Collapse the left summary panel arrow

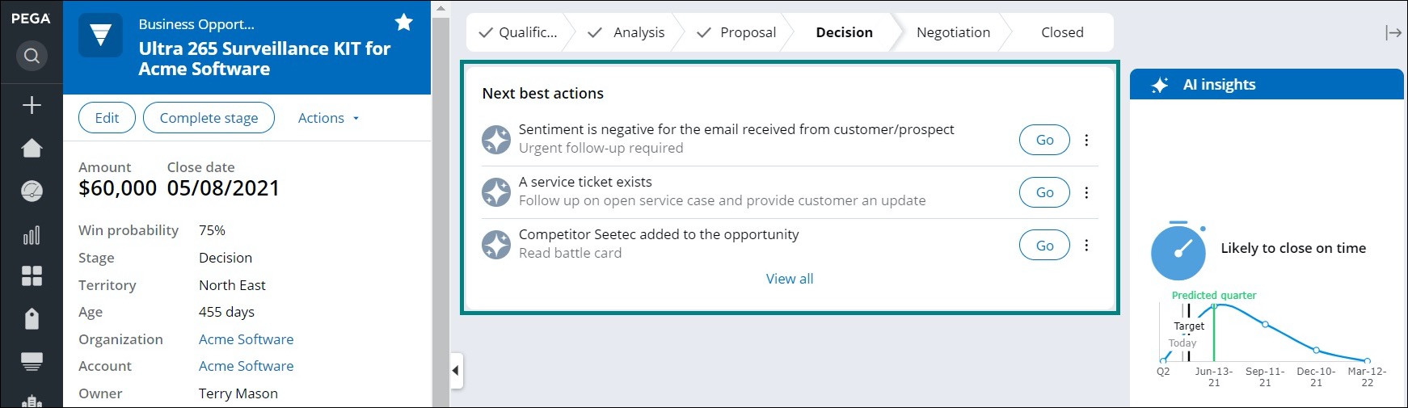(456, 371)
